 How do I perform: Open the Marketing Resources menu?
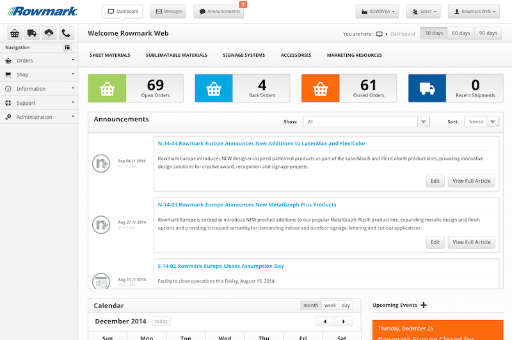point(355,55)
